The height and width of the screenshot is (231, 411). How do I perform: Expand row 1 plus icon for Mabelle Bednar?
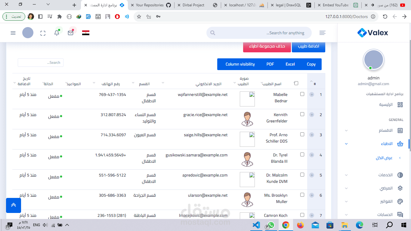coord(312,94)
